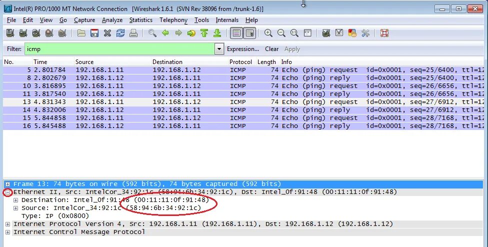Go to packet number icon
The width and height of the screenshot is (488, 247).
(x=191, y=33)
